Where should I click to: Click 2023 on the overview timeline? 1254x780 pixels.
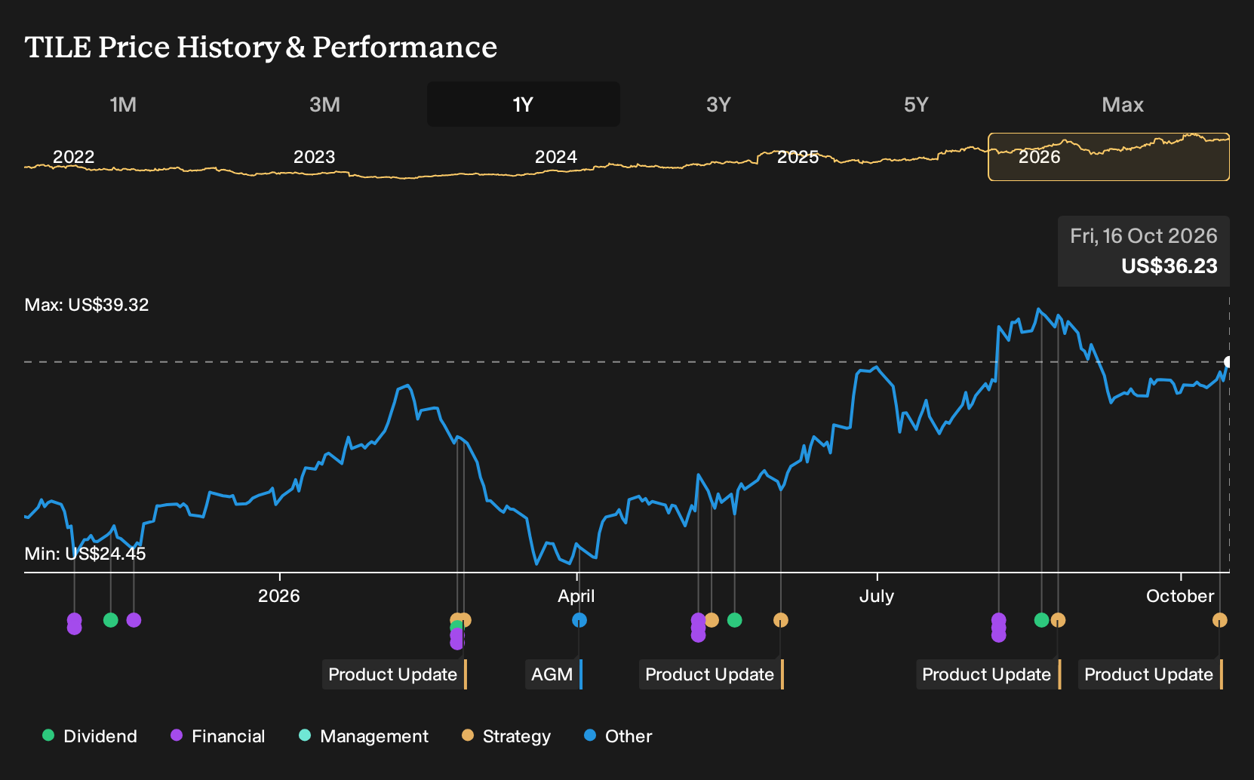pyautogui.click(x=314, y=157)
